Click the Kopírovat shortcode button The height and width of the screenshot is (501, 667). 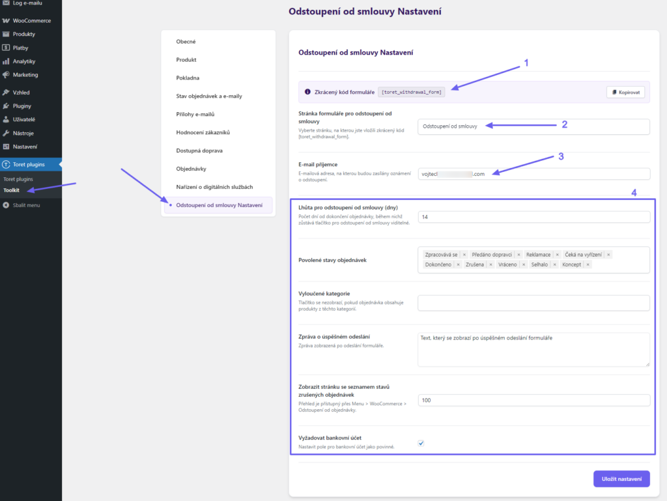click(625, 92)
